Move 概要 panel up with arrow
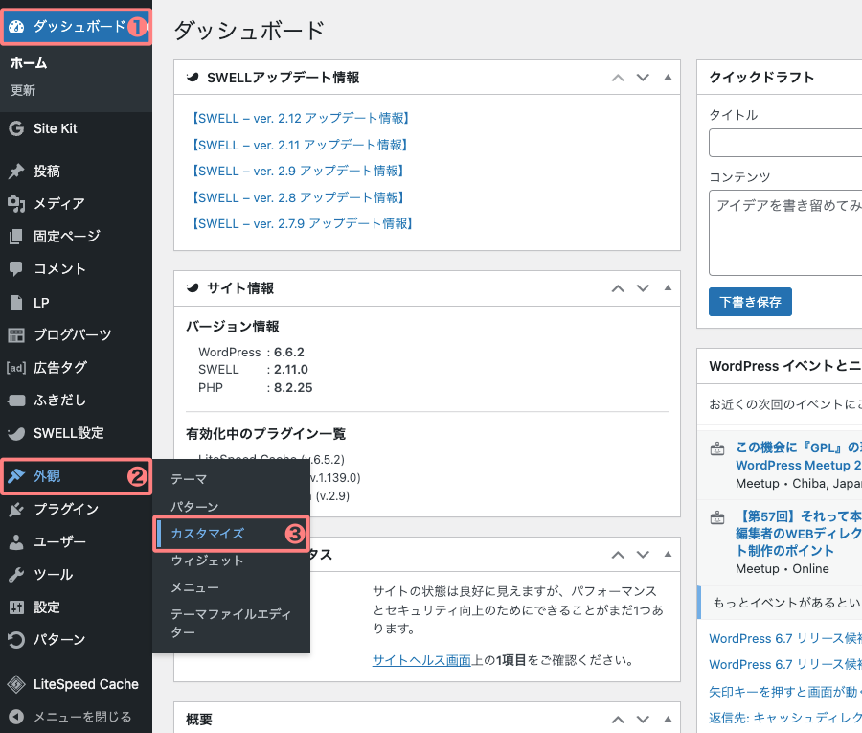Screen dimensions: 862x733 pos(618,719)
